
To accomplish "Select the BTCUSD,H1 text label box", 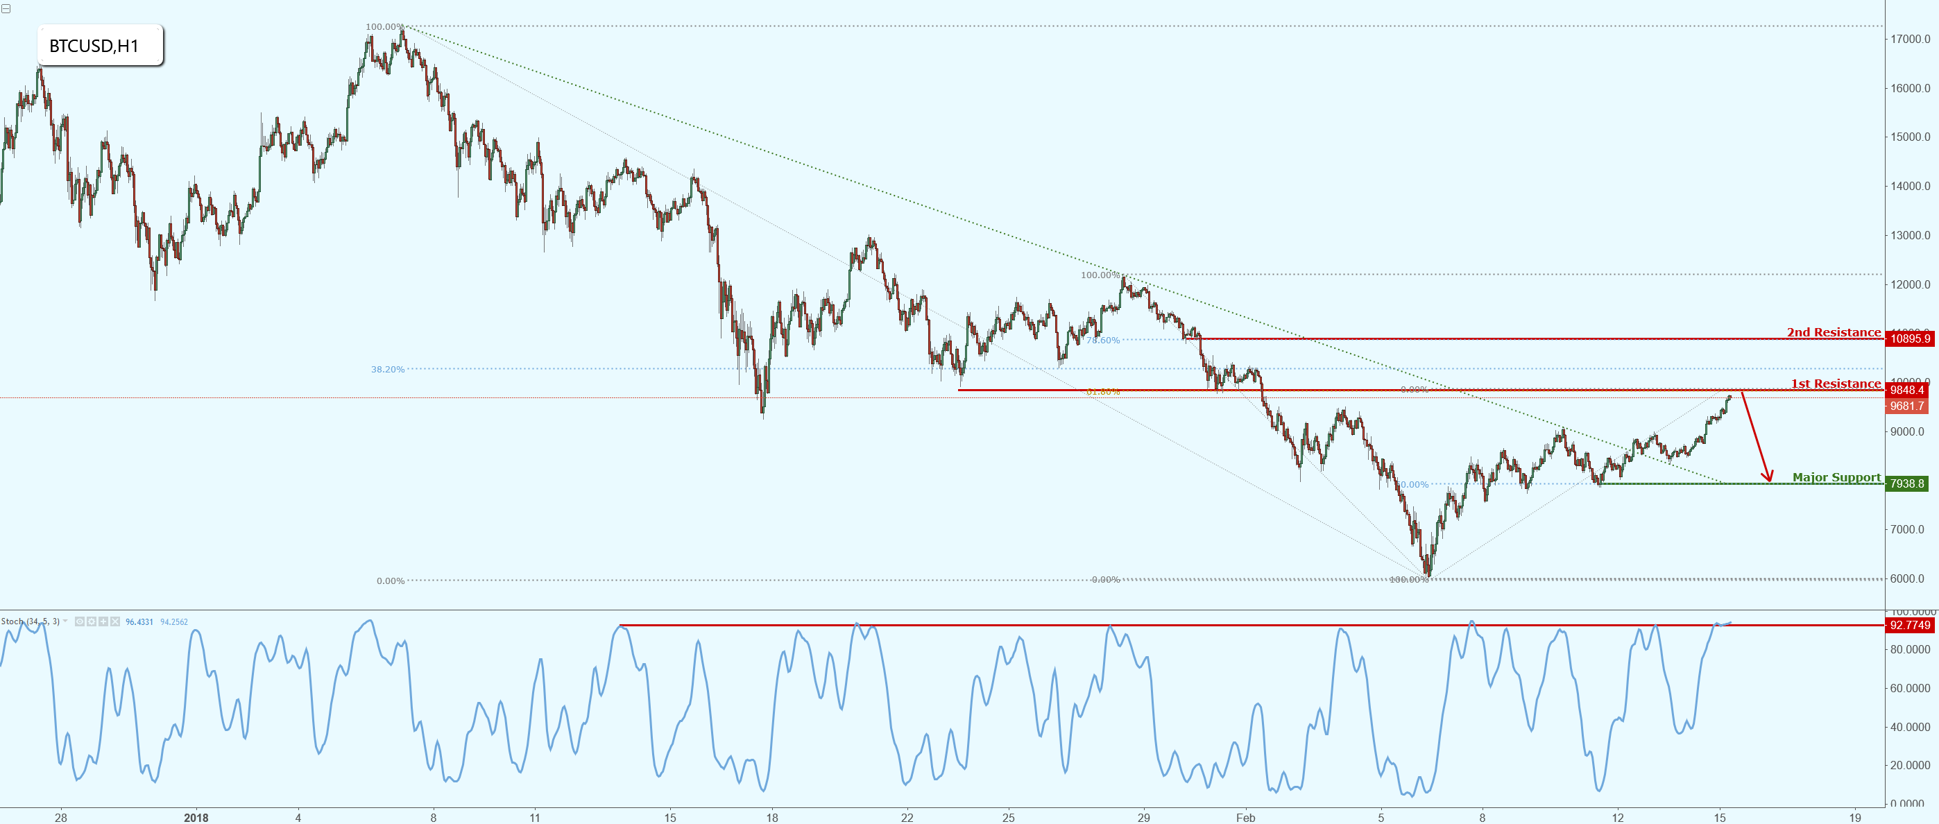I will [x=100, y=46].
